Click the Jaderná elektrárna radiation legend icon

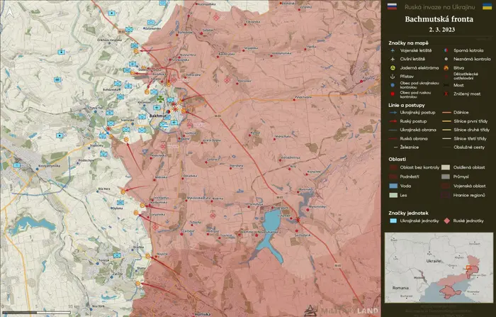coord(393,68)
